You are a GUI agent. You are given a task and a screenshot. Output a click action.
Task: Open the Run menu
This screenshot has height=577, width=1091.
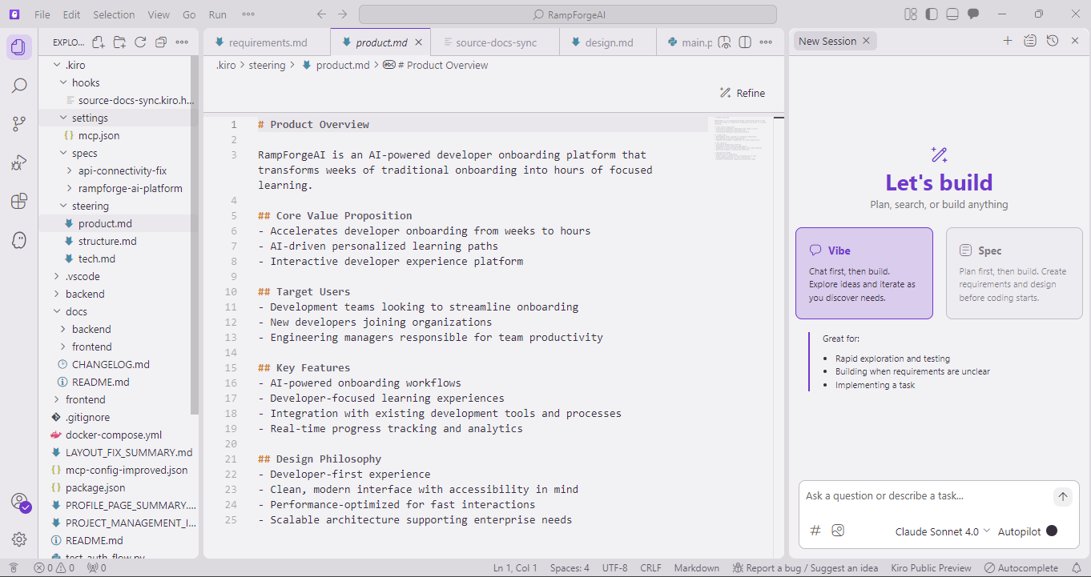217,14
